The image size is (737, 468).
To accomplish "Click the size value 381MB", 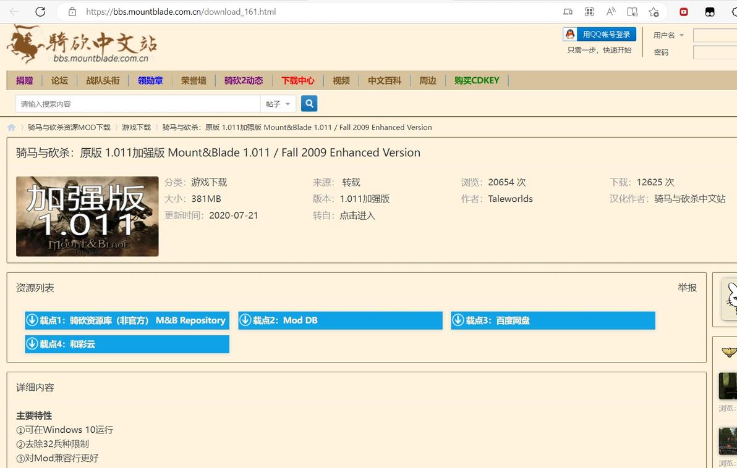I will [x=206, y=199].
